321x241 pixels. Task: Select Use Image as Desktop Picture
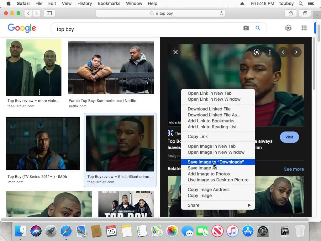tap(218, 180)
